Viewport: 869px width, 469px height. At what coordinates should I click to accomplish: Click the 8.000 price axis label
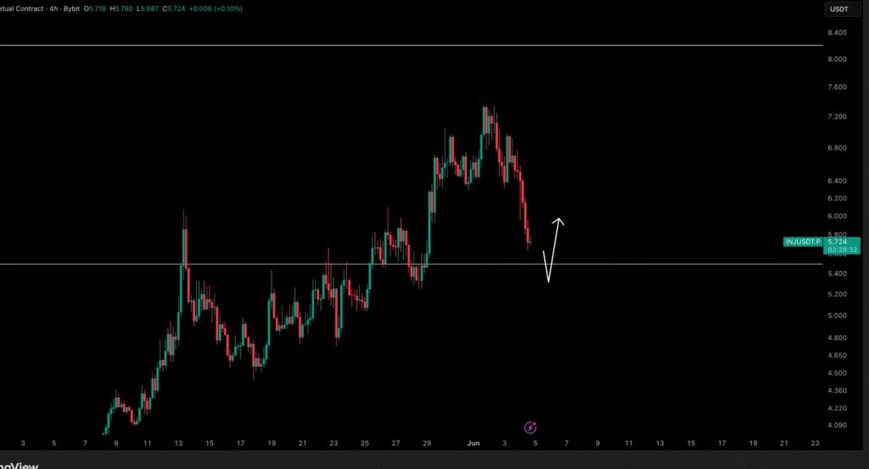pyautogui.click(x=837, y=59)
